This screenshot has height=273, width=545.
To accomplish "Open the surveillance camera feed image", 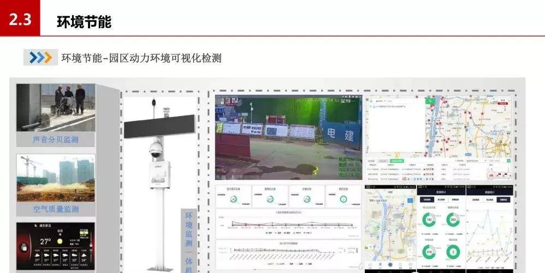I will [x=288, y=137].
